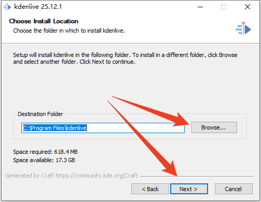Click the Choose the folder subheading text

(69, 31)
